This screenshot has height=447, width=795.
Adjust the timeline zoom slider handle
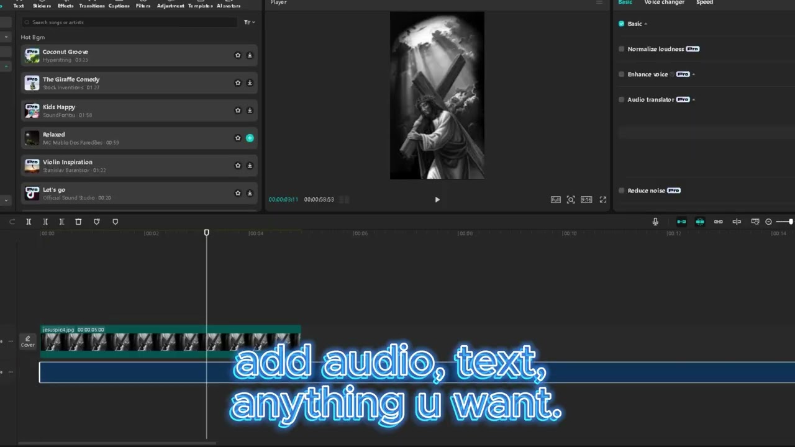790,222
